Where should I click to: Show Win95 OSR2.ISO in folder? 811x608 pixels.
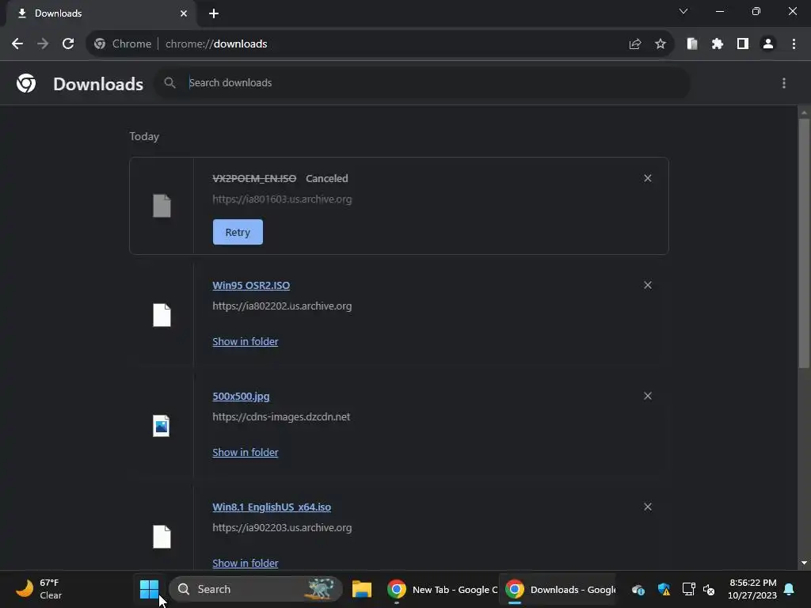pyautogui.click(x=246, y=342)
